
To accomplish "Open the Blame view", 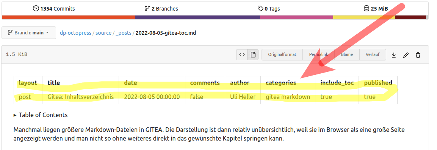I will pyautogui.click(x=347, y=55).
